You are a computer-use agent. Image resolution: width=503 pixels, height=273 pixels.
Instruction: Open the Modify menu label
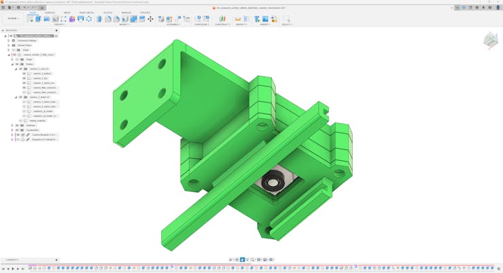[x=124, y=24]
